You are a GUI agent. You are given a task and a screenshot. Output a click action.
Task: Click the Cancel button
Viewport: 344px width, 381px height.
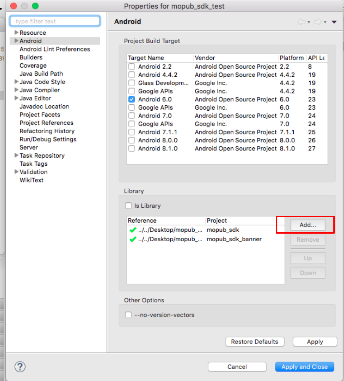(x=237, y=366)
